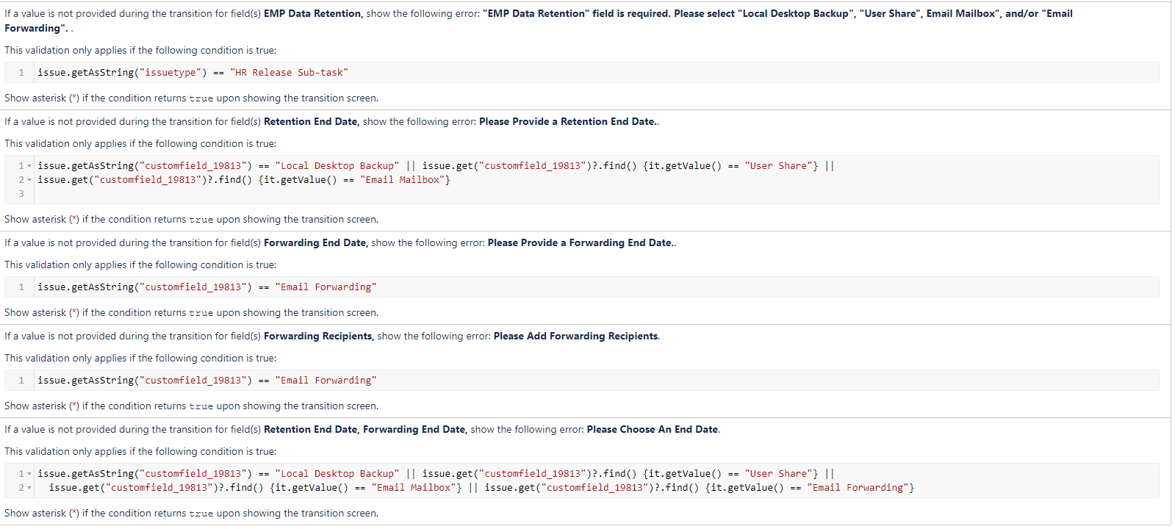The image size is (1175, 529).
Task: Click the Forwarding Recipients condition code block
Action: coord(581,381)
